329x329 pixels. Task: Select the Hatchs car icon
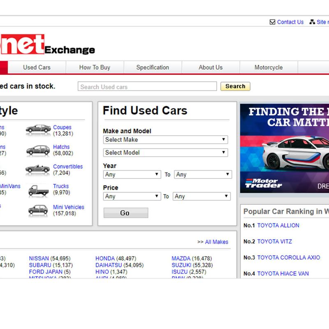pyautogui.click(x=38, y=151)
